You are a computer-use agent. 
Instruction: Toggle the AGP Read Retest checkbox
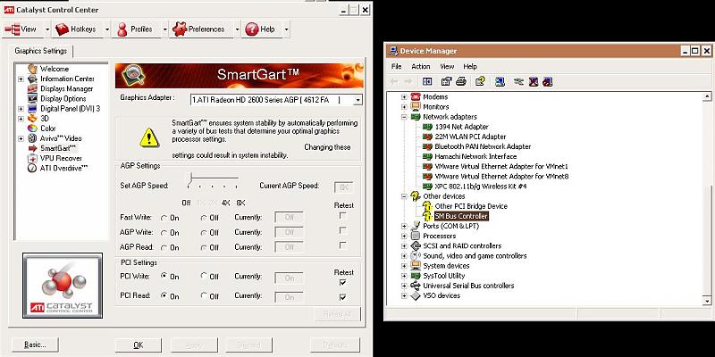343,245
